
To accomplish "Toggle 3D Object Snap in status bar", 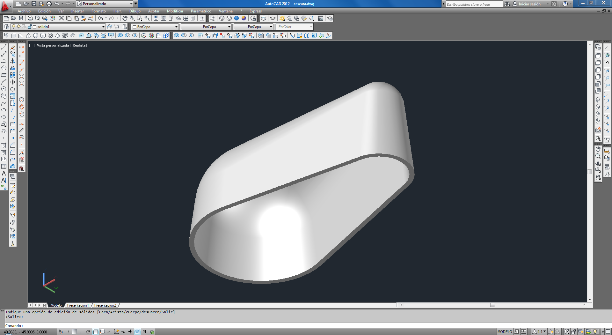I will pos(102,332).
